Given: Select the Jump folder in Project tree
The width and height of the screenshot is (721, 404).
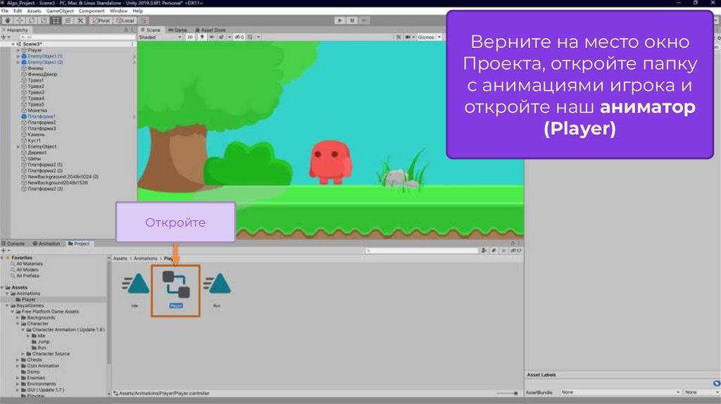Looking at the screenshot, I should pos(43,341).
